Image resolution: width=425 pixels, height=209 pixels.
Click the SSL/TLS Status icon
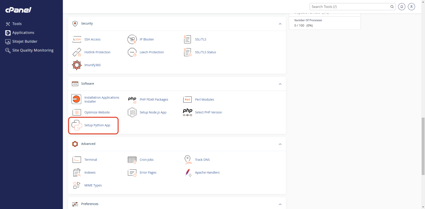[x=187, y=52]
